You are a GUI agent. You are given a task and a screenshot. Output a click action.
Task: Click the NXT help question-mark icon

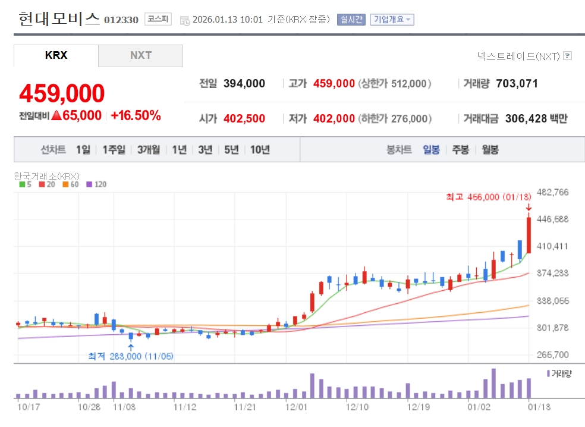[x=567, y=56]
